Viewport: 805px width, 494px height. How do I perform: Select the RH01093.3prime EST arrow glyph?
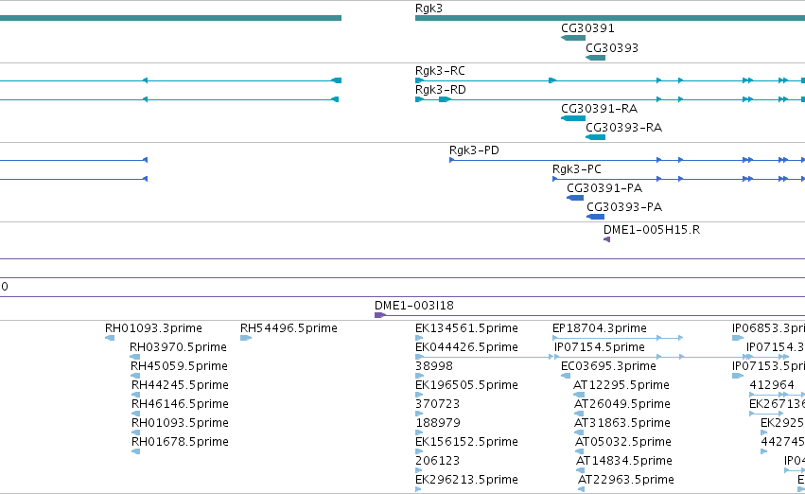coord(110,338)
